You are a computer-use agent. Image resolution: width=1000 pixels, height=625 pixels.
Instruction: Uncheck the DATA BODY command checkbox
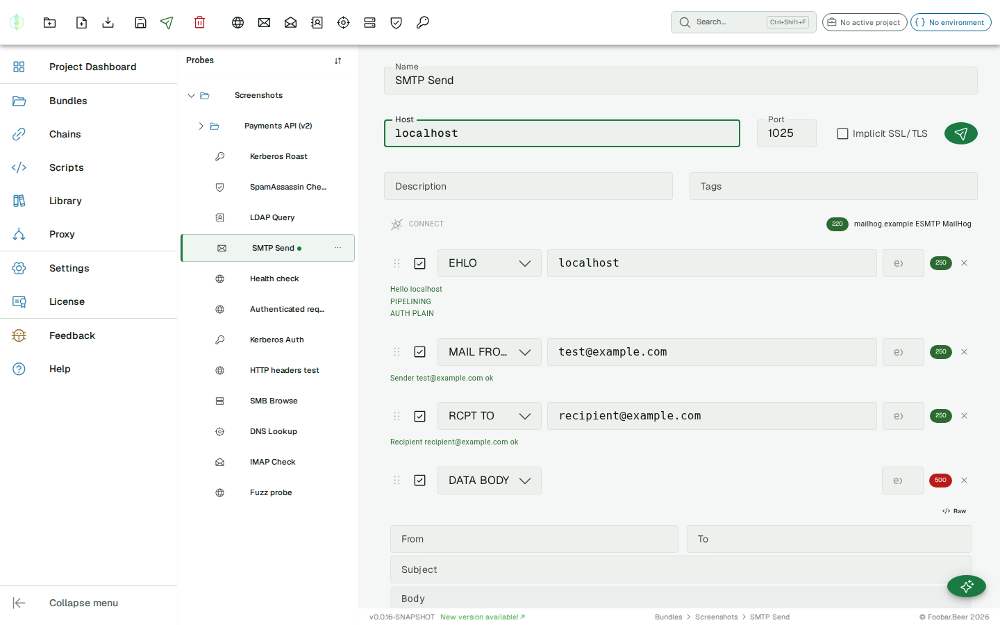point(419,481)
